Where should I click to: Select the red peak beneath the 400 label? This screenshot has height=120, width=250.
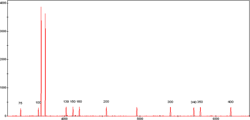click(231, 111)
